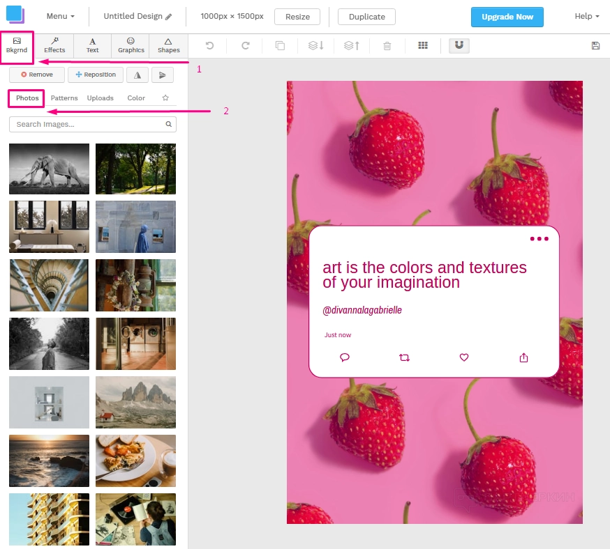Click the save disk icon
610x549 pixels.
[595, 46]
